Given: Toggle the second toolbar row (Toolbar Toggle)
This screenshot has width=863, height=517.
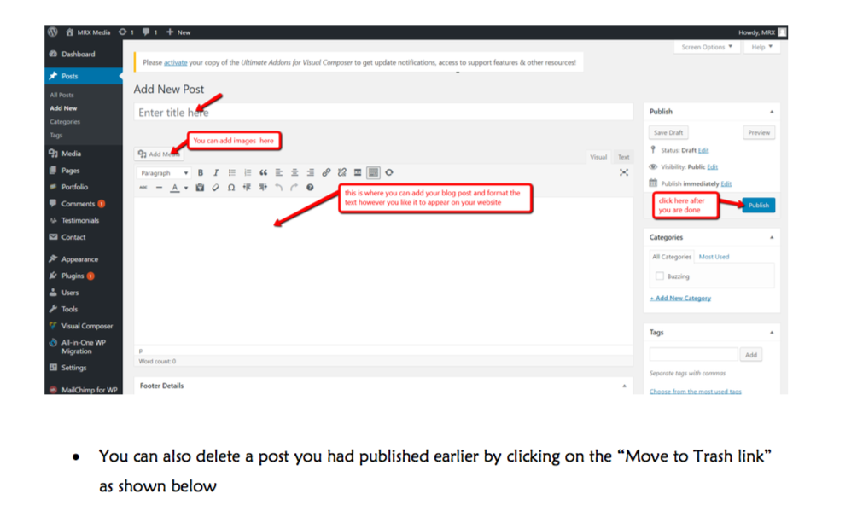Looking at the screenshot, I should click(x=373, y=172).
